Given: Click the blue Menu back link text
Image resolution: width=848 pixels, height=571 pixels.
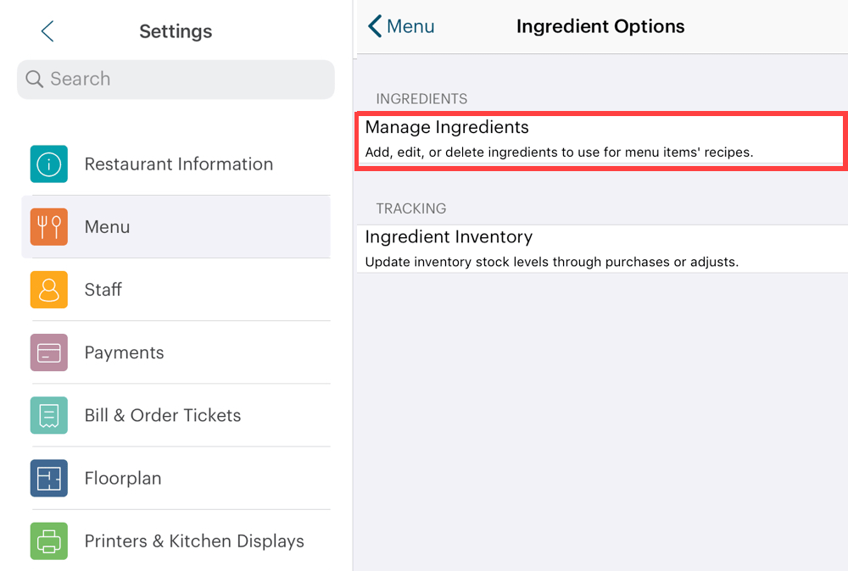Looking at the screenshot, I should click(410, 26).
